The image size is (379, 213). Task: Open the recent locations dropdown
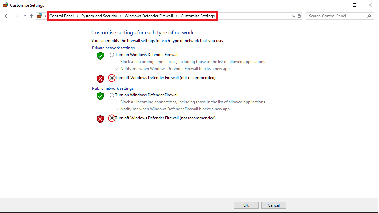pos(24,16)
